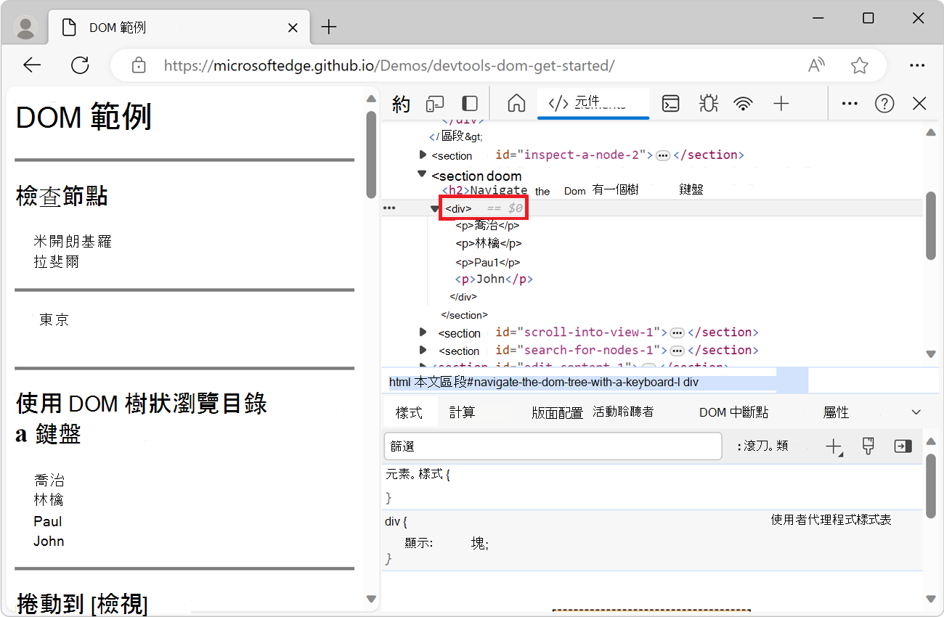944x617 pixels.
Task: Open the paintbrush rendering icon
Action: (868, 446)
